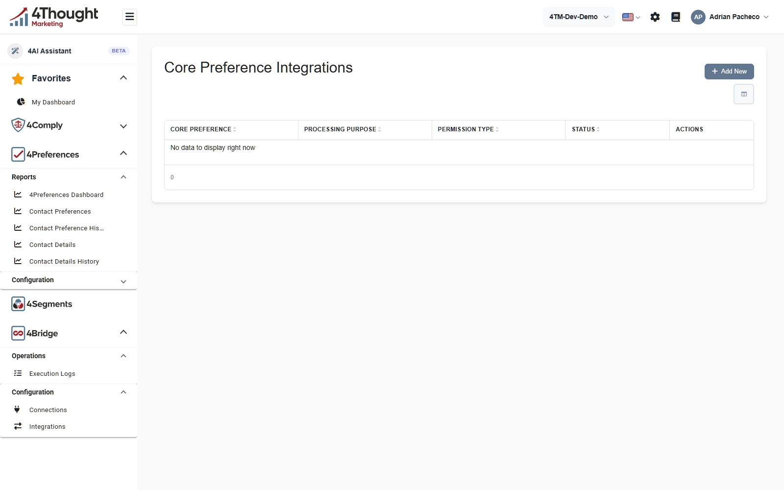Click 'No data to display right now' text
This screenshot has height=490, width=784.
tap(213, 147)
